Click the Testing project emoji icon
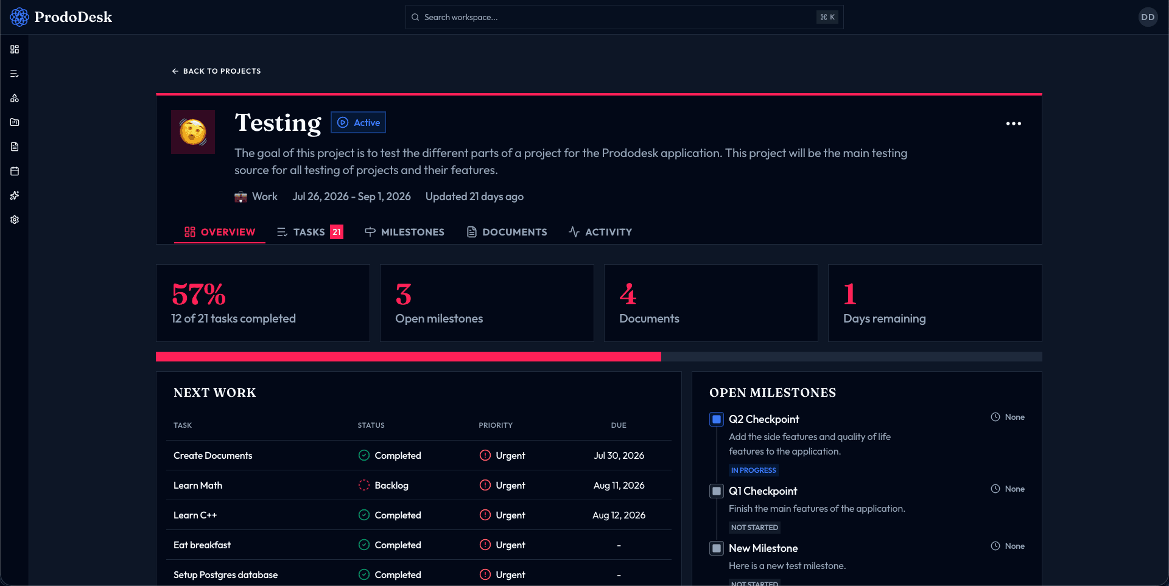1169x586 pixels. [x=193, y=132]
